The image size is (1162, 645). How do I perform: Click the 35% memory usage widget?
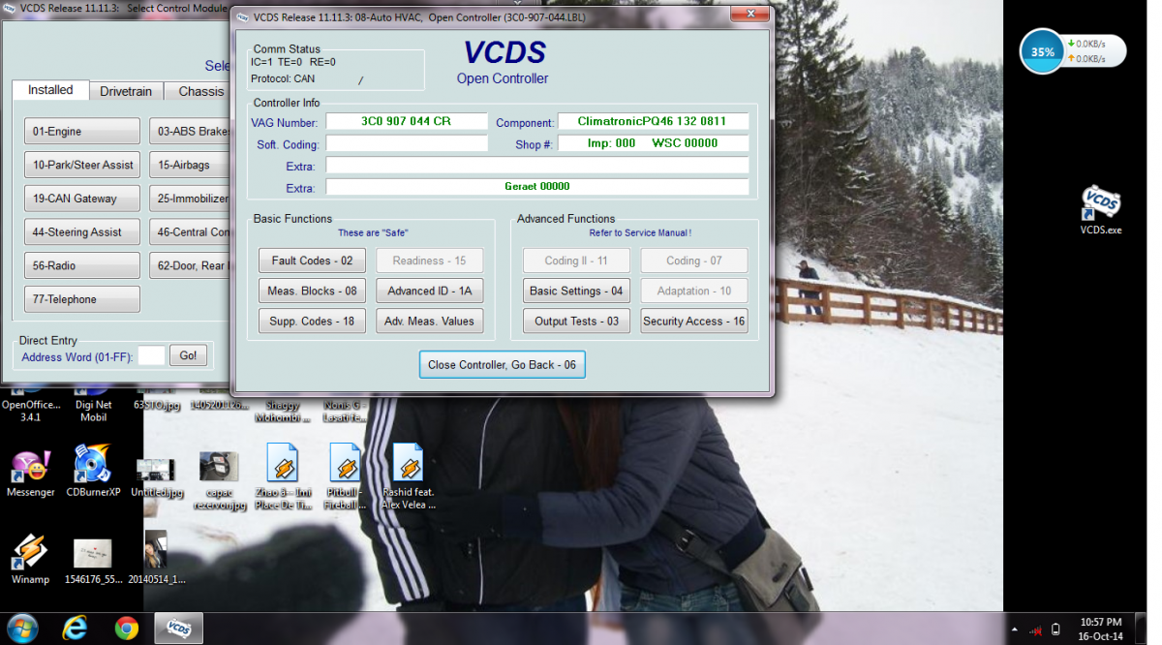click(1043, 51)
